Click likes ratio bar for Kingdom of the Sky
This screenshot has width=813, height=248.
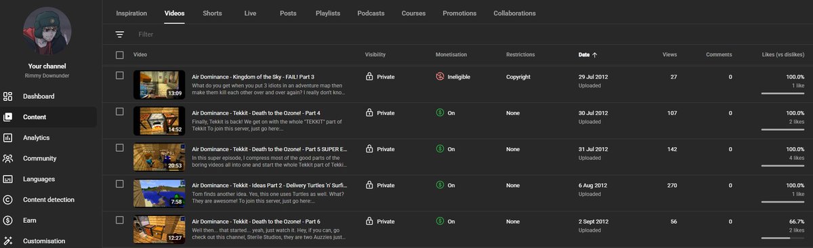[783, 94]
